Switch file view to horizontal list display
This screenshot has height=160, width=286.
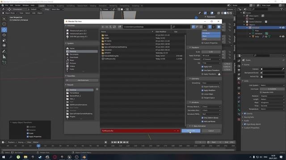tap(197, 27)
